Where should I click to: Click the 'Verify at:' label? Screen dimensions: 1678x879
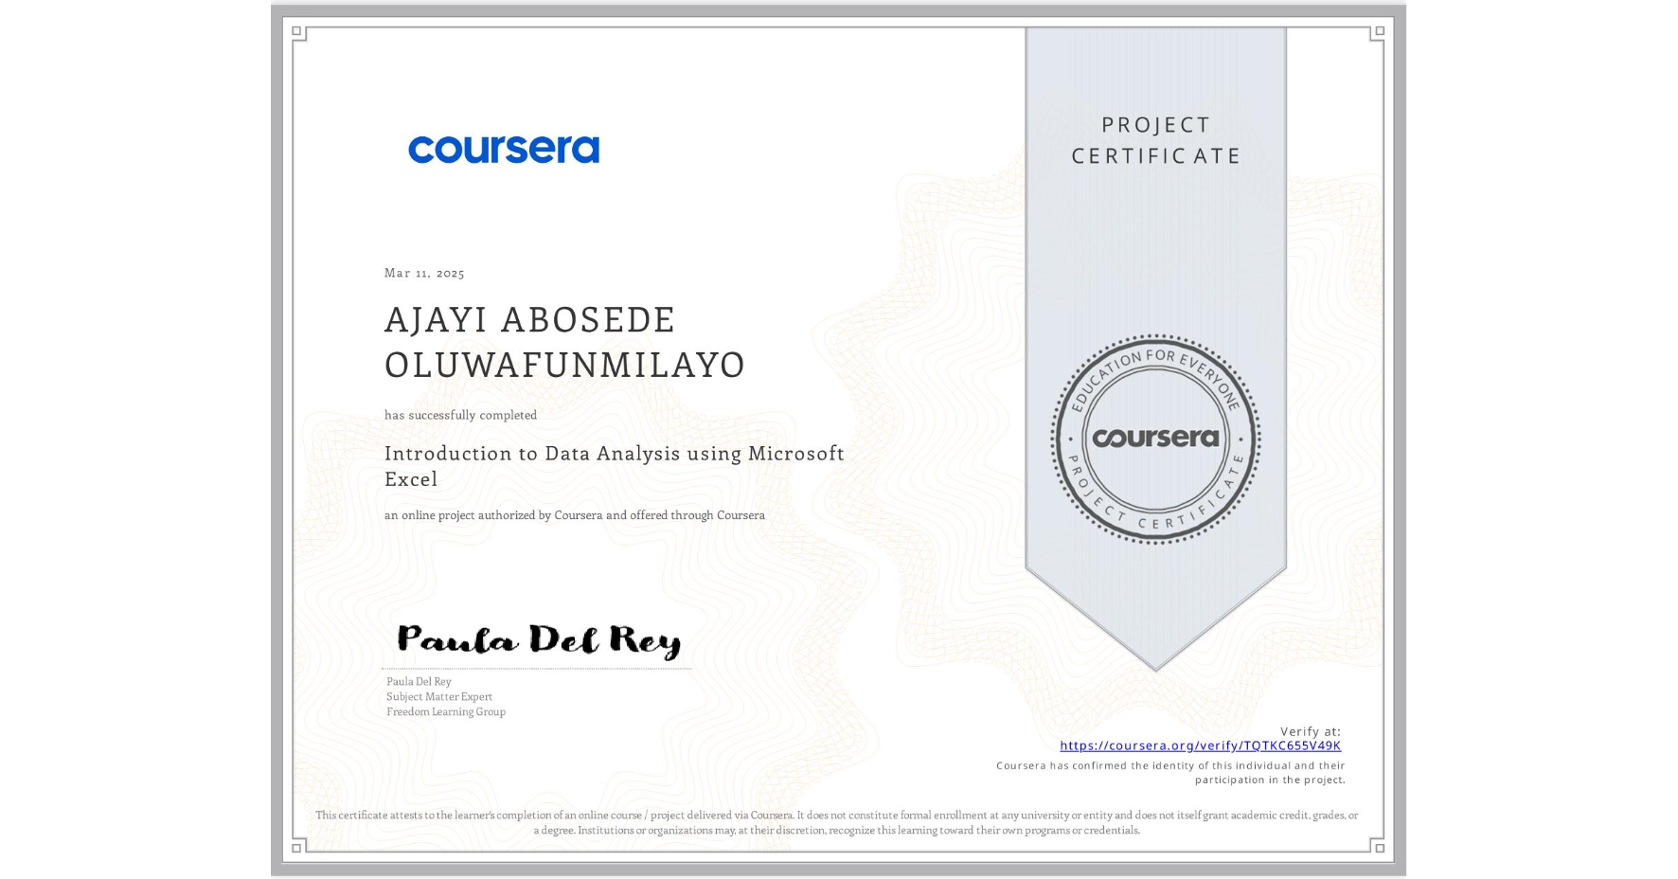coord(1311,731)
